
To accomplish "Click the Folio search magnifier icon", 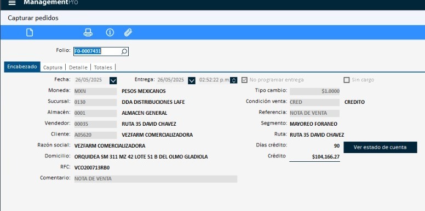I will pos(124,51).
